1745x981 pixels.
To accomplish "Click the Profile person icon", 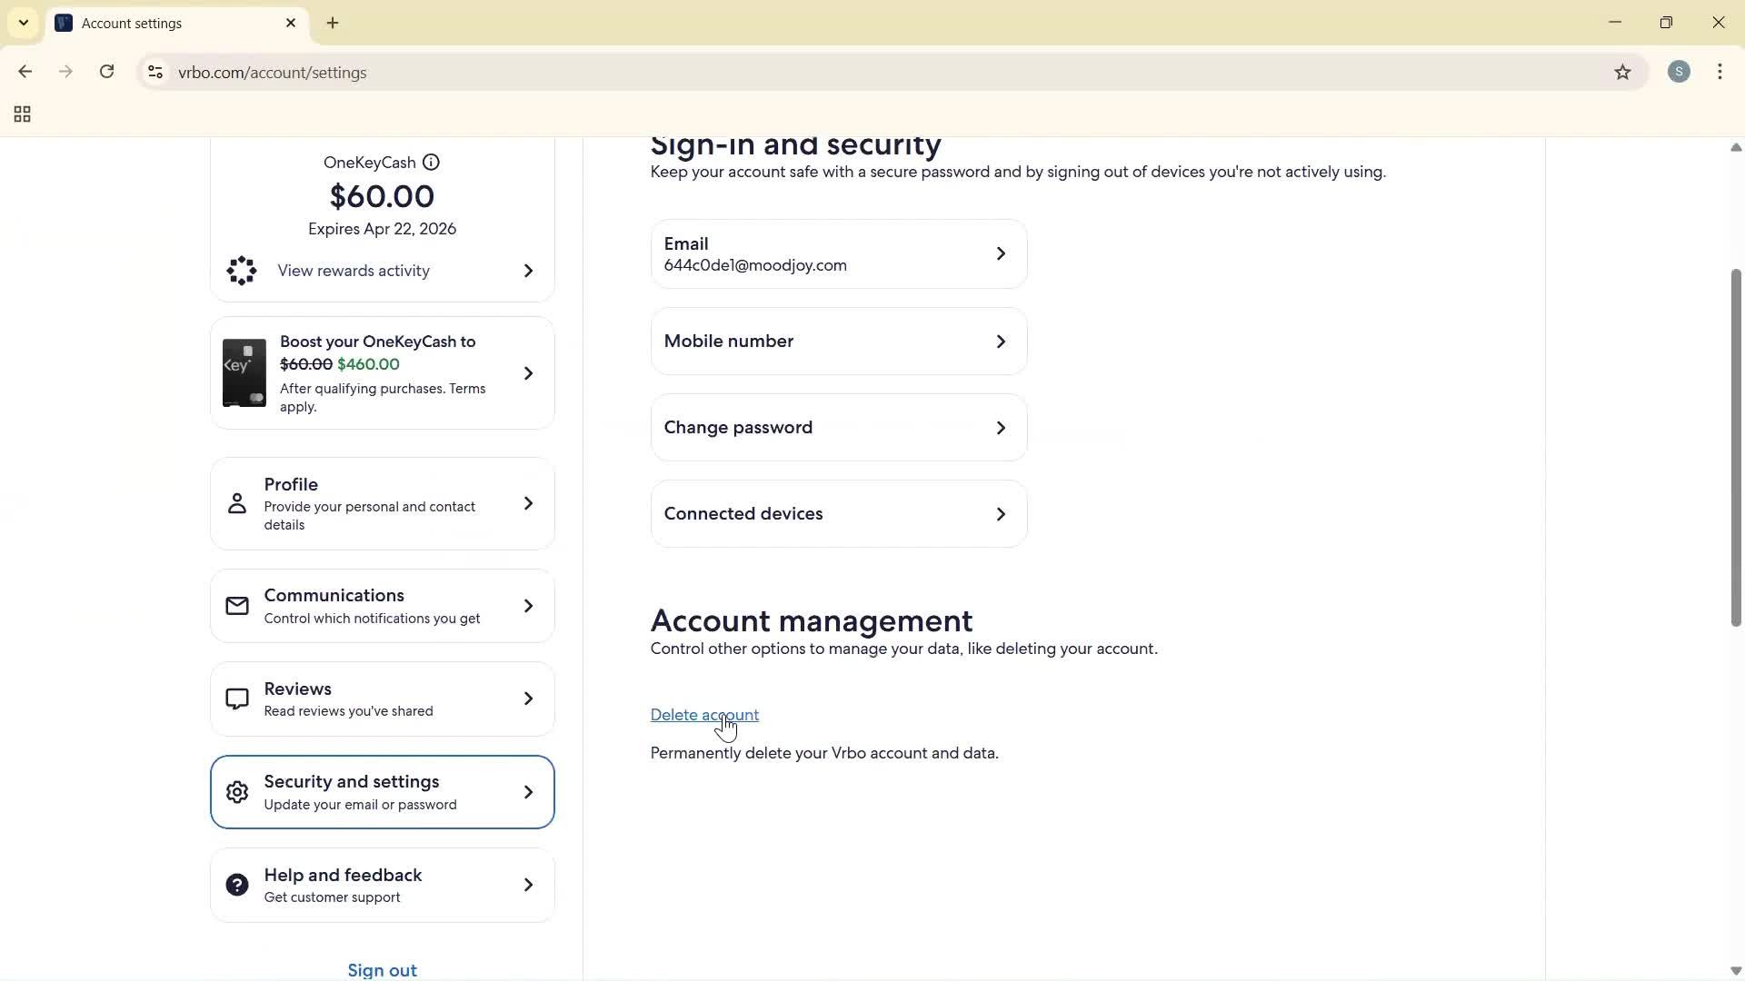I will (x=237, y=503).
